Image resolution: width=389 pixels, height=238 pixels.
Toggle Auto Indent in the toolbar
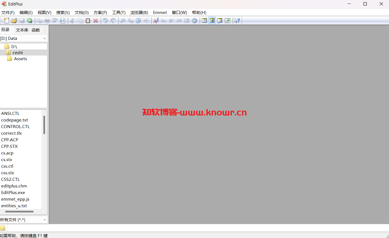(179, 21)
